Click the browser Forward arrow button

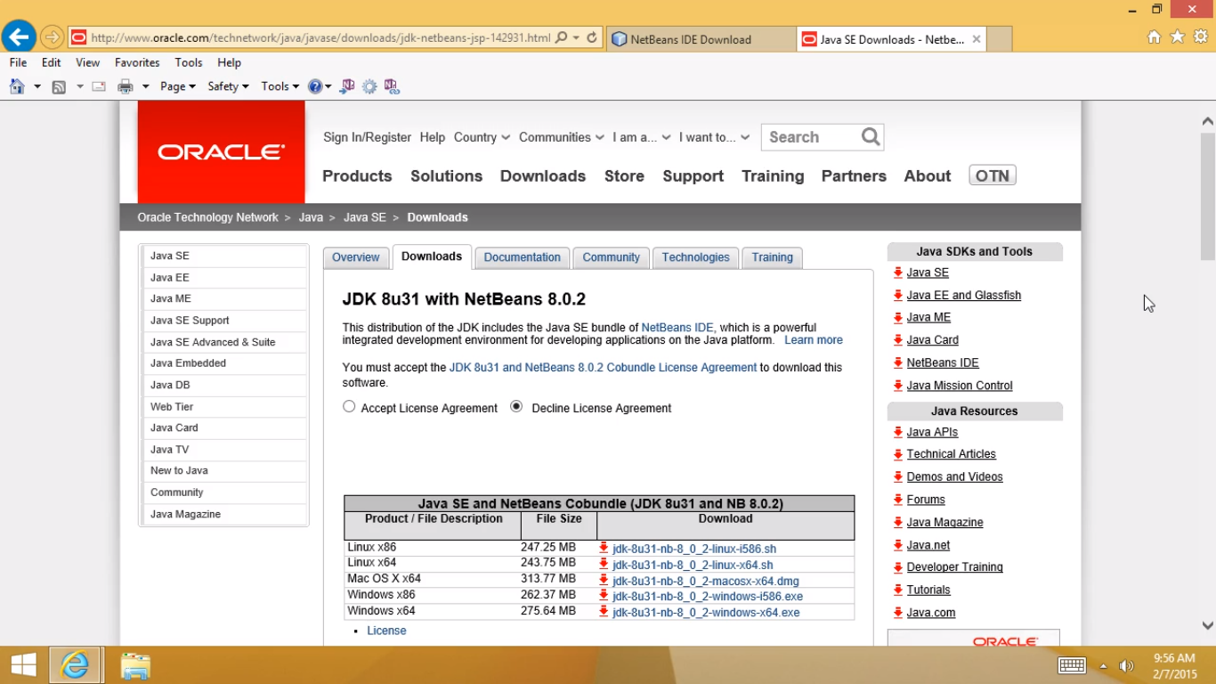(x=52, y=37)
